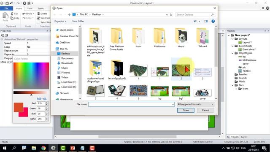Switch to the Projects panel tab

click(x=233, y=137)
